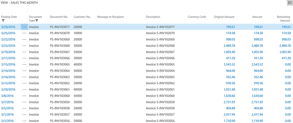Drill into Amount 2,417.94

tap(257, 115)
